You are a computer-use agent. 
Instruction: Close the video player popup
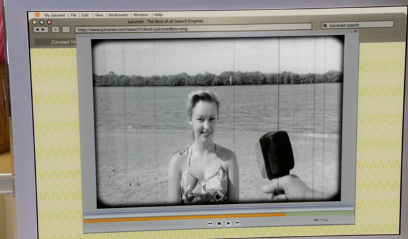click(x=356, y=31)
